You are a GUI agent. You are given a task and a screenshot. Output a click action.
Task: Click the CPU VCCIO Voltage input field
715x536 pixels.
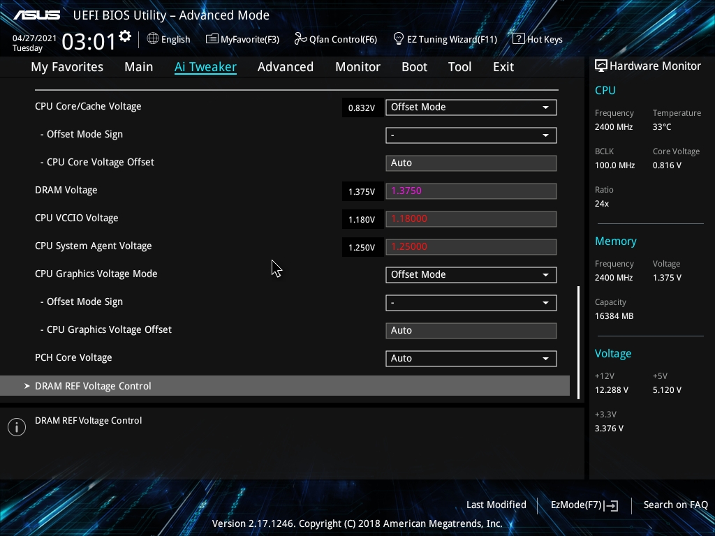(x=471, y=219)
